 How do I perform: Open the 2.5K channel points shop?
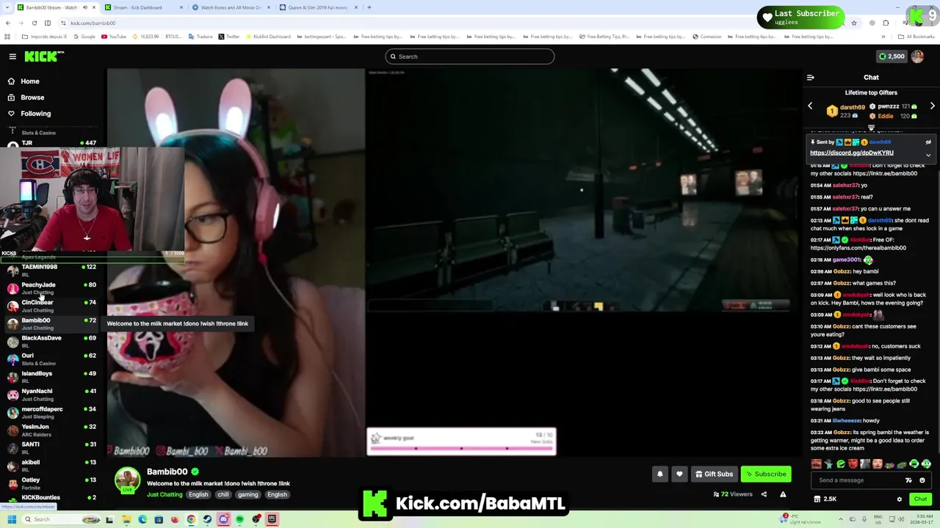tap(825, 499)
